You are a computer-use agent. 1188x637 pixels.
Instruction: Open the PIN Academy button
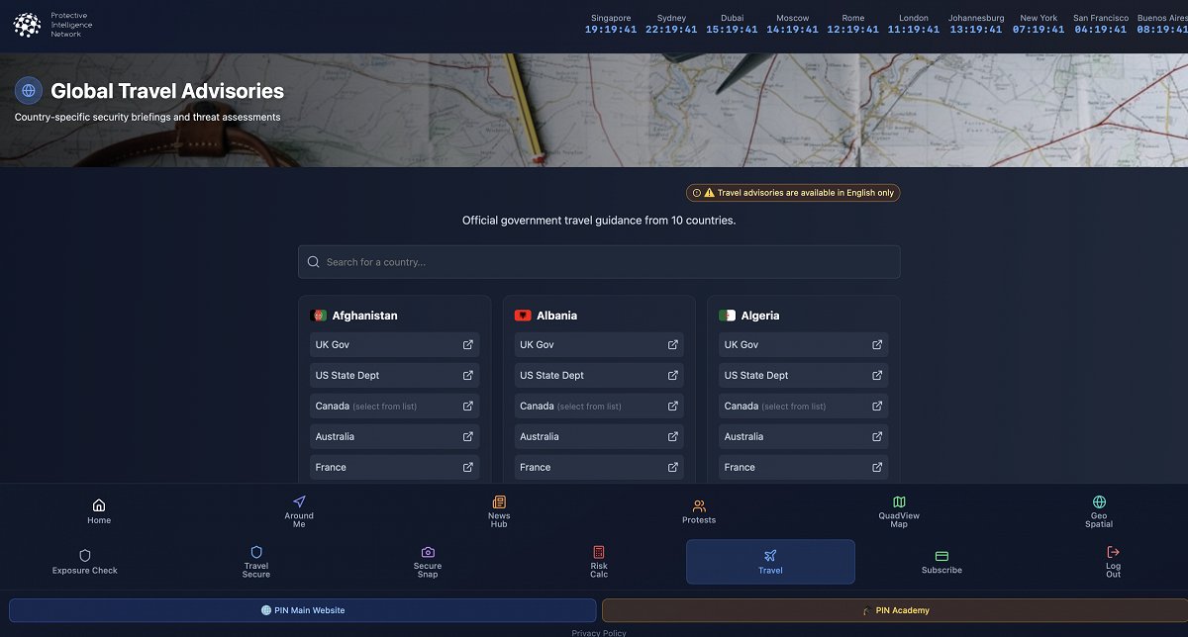896,610
